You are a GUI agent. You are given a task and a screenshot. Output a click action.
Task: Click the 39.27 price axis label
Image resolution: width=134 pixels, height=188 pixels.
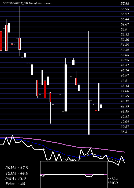pyautogui.click(x=125, y=126)
